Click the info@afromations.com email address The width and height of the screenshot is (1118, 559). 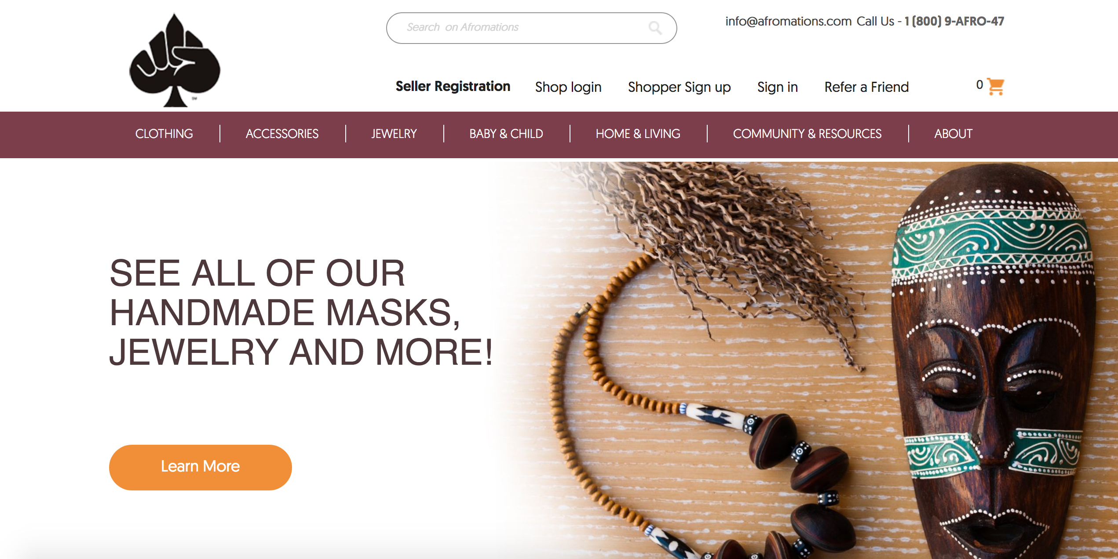tap(788, 21)
